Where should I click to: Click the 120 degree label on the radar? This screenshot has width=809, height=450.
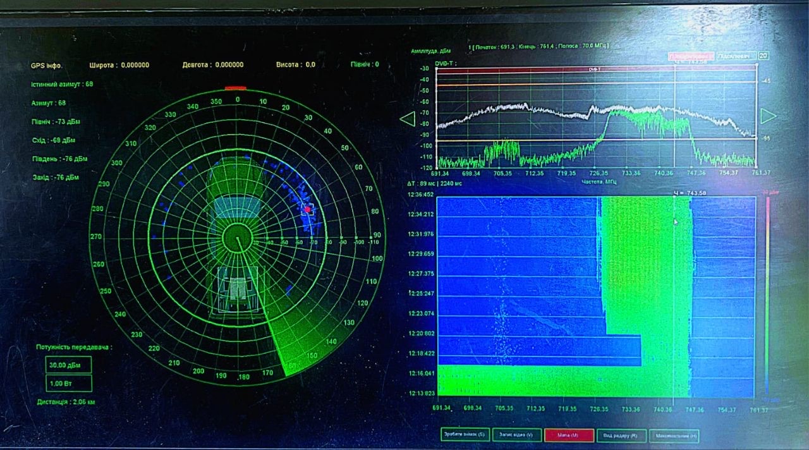[363, 304]
